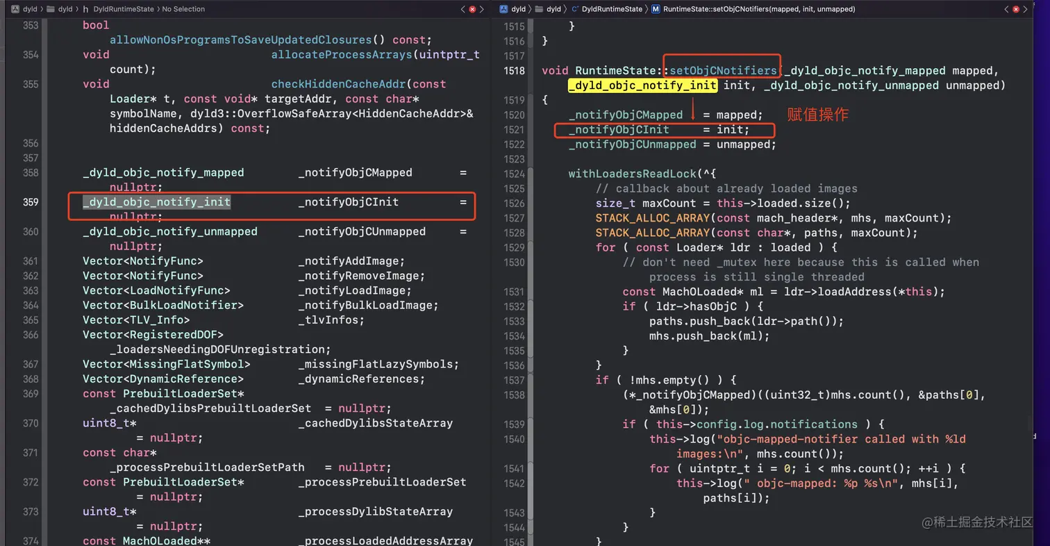Click the red error icon in left editor
Viewport: 1050px width, 546px height.
pos(473,9)
